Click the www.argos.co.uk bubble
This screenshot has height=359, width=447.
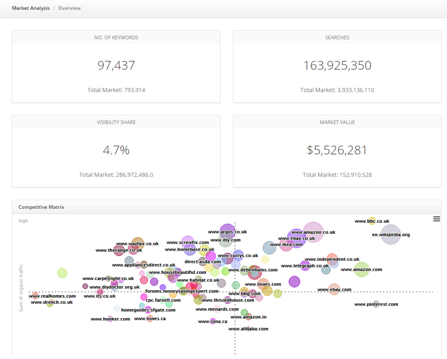(x=228, y=232)
